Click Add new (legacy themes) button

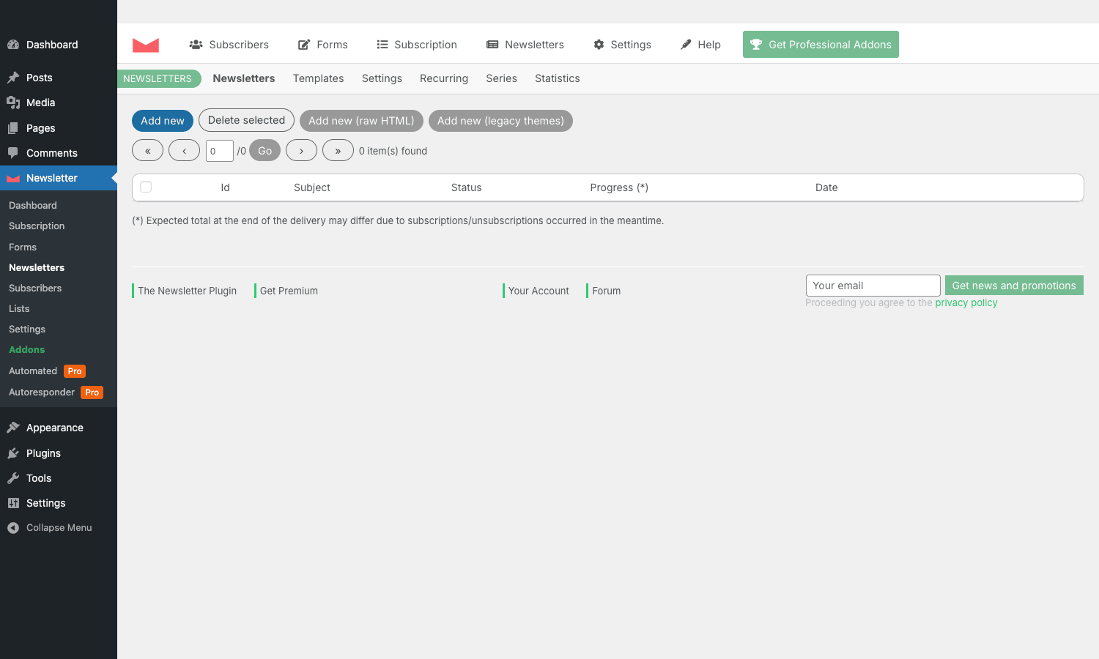(500, 121)
